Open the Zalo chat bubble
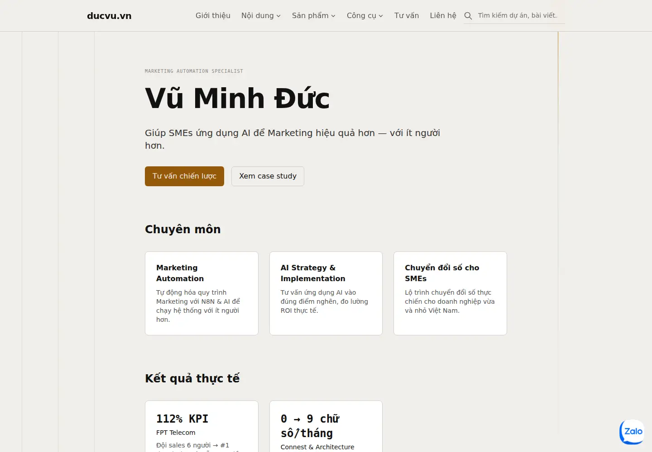This screenshot has height=452, width=652. point(633,432)
